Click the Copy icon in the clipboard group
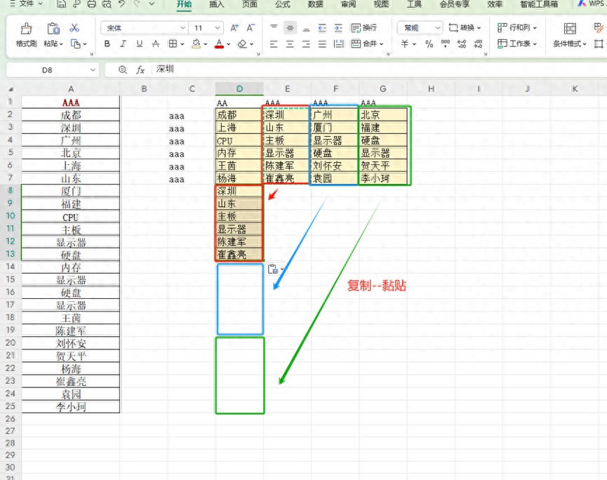 point(76,44)
